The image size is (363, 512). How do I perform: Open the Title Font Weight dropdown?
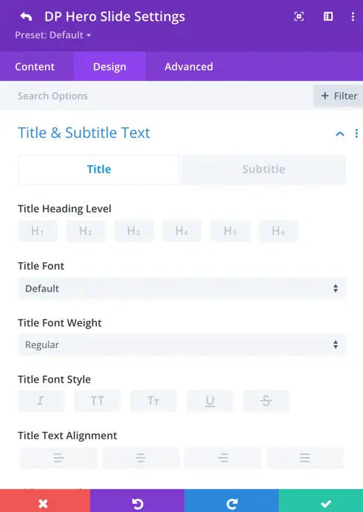pos(181,345)
